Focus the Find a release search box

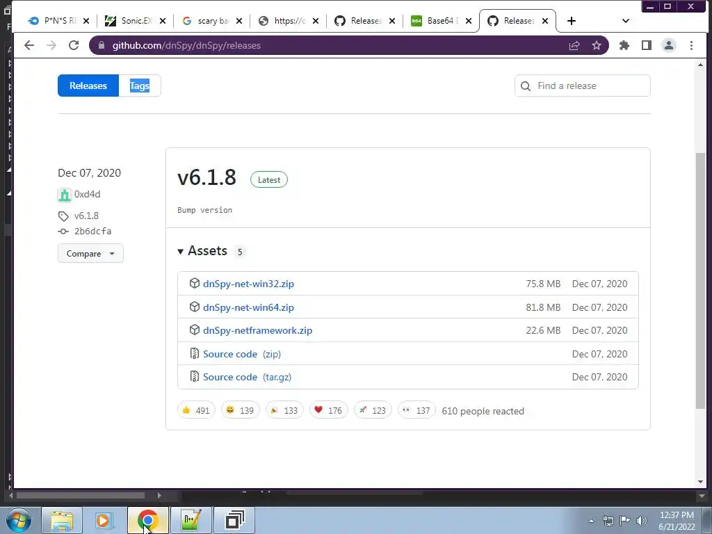(583, 86)
